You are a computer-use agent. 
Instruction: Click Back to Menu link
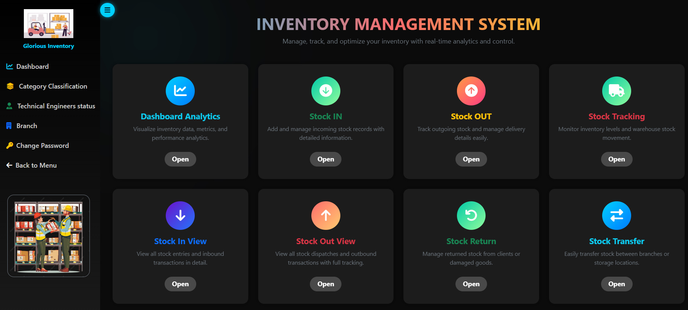click(36, 165)
